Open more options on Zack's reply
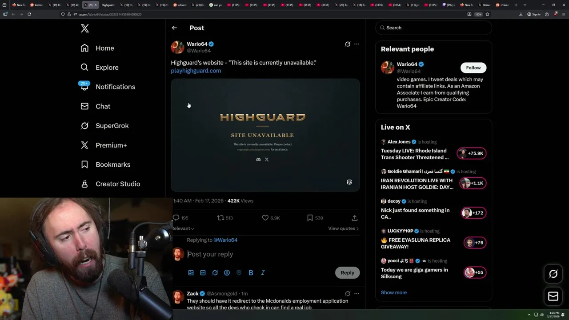The width and height of the screenshot is (569, 320). point(357,293)
